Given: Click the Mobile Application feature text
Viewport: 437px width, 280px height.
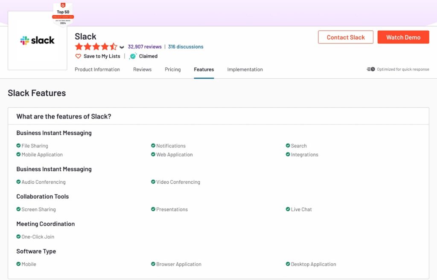Looking at the screenshot, I should click(42, 155).
